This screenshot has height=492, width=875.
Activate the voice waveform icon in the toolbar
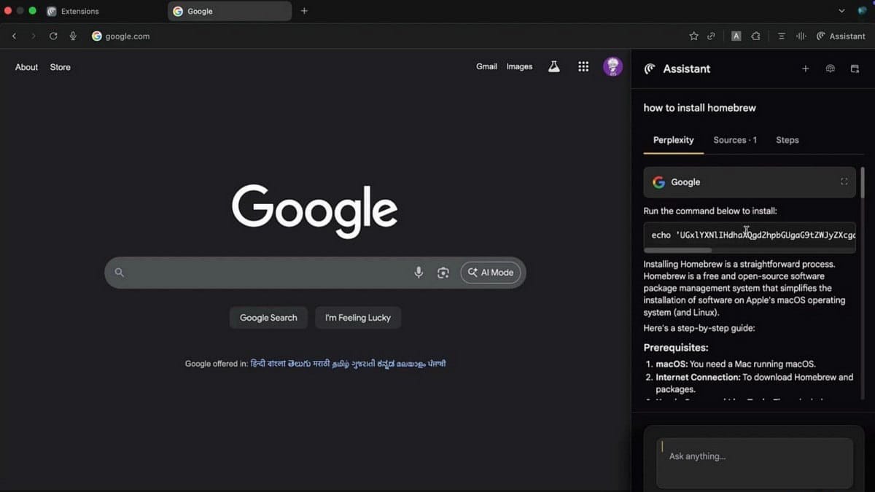801,36
